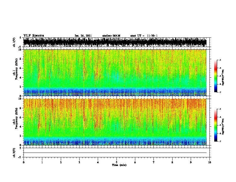The height and width of the screenshot is (182, 236).
Task: Click inside the ch.2 spectrogram panel
Action: coord(115,122)
